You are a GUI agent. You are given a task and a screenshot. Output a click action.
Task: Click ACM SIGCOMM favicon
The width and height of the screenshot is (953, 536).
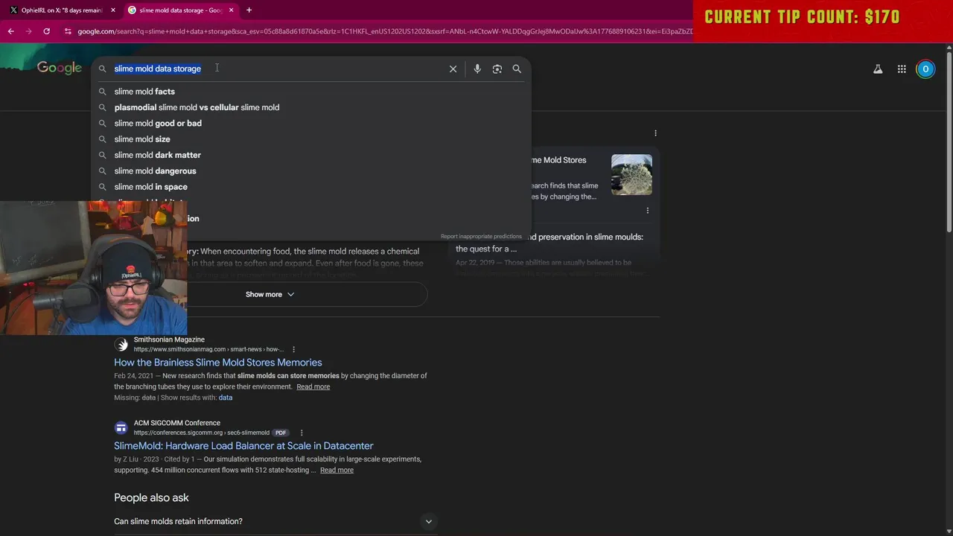[x=121, y=427]
